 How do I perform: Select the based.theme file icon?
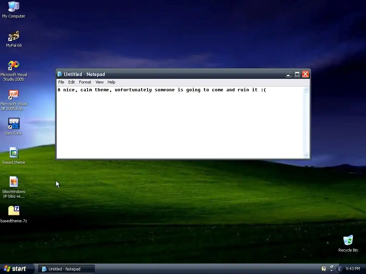coord(14,156)
